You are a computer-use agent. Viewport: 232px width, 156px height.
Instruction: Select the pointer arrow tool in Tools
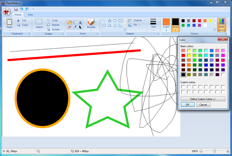80,27
